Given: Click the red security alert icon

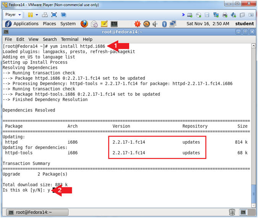Looking at the screenshot, I should click(x=137, y=24).
